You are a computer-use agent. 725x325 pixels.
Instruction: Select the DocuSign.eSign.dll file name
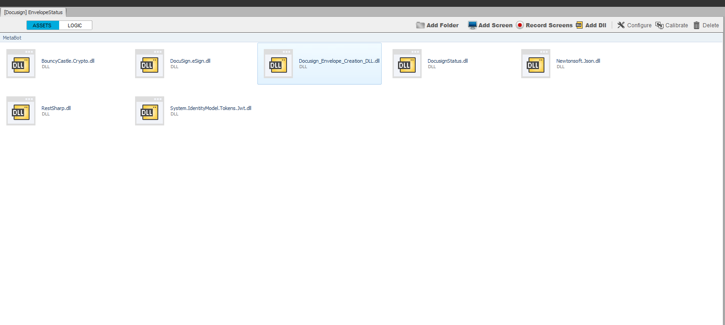pyautogui.click(x=190, y=61)
